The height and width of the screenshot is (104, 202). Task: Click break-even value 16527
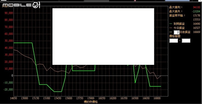(197, 28)
